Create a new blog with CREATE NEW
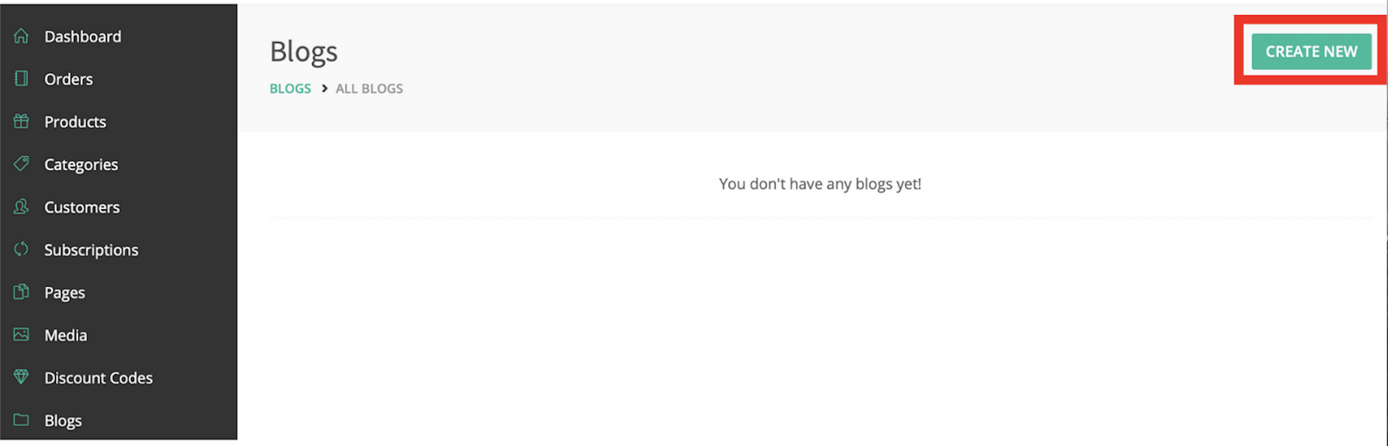Image resolution: width=1388 pixels, height=446 pixels. coord(1311,51)
